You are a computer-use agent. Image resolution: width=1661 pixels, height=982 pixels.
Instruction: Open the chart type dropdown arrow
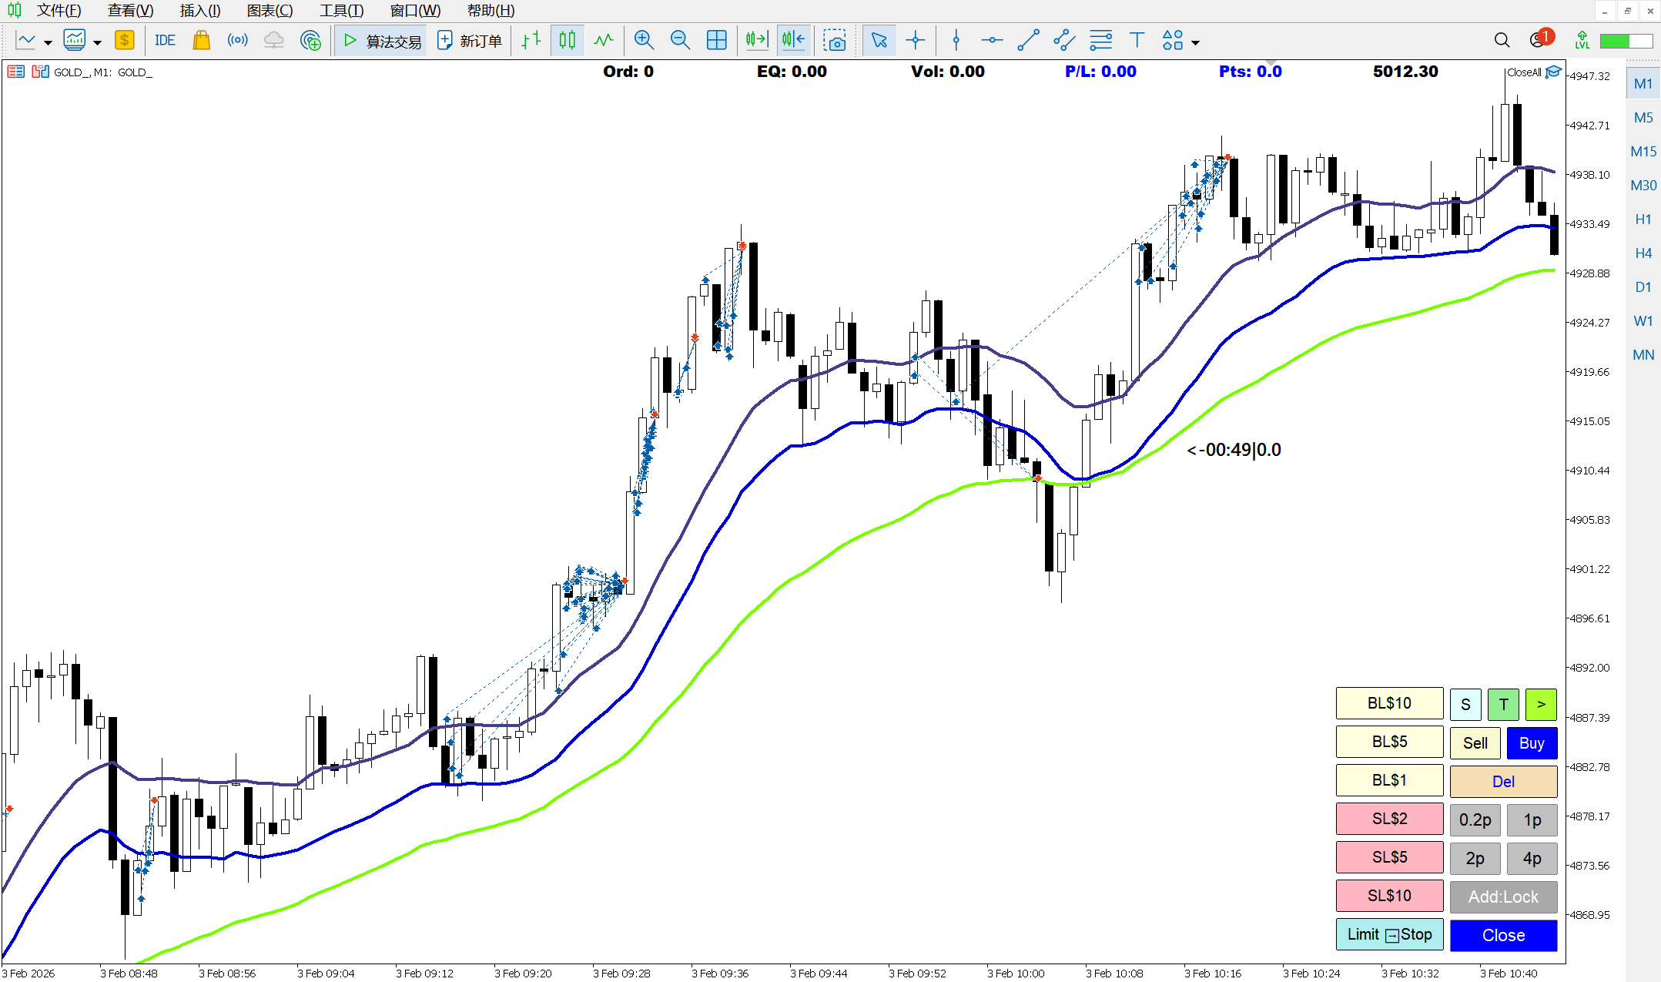[x=46, y=40]
